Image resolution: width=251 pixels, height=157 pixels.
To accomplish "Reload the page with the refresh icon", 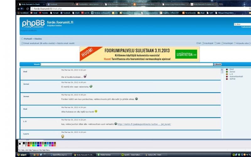I will coord(28,9).
